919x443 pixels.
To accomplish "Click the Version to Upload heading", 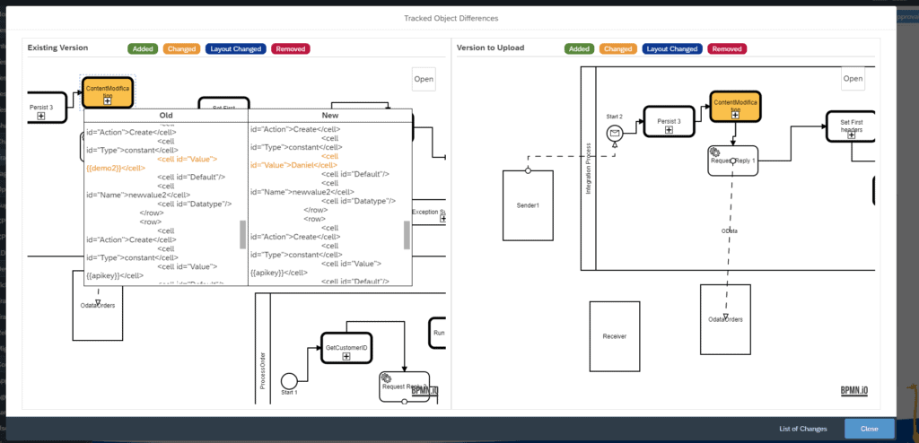I will pos(491,48).
